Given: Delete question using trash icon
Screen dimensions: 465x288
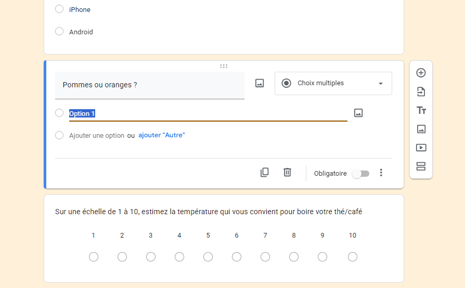Looking at the screenshot, I should point(287,172).
